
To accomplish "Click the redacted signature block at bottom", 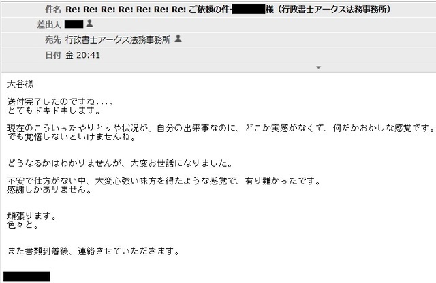I will (27, 277).
